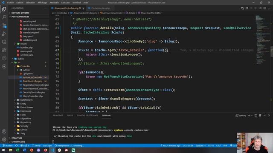Click the new terminal plus icon
Image resolution: width=273 pixels, height=153 pixels.
[x=249, y=115]
